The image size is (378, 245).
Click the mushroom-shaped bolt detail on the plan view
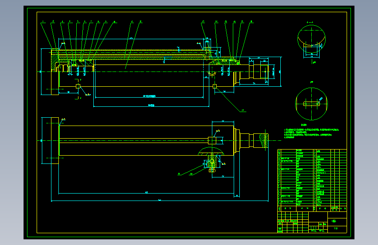(x=211, y=160)
